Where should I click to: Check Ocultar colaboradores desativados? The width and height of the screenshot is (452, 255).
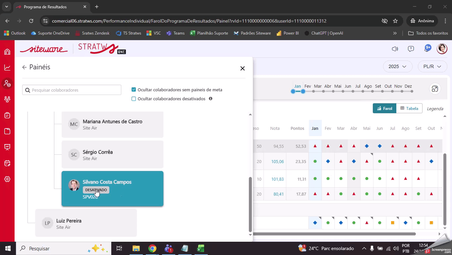point(134,99)
